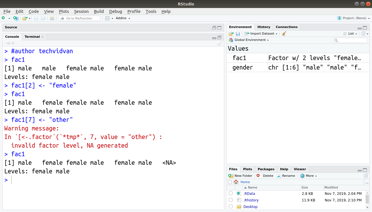Restore the Console pane size
The width and height of the screenshot is (372, 212).
tap(219, 37)
